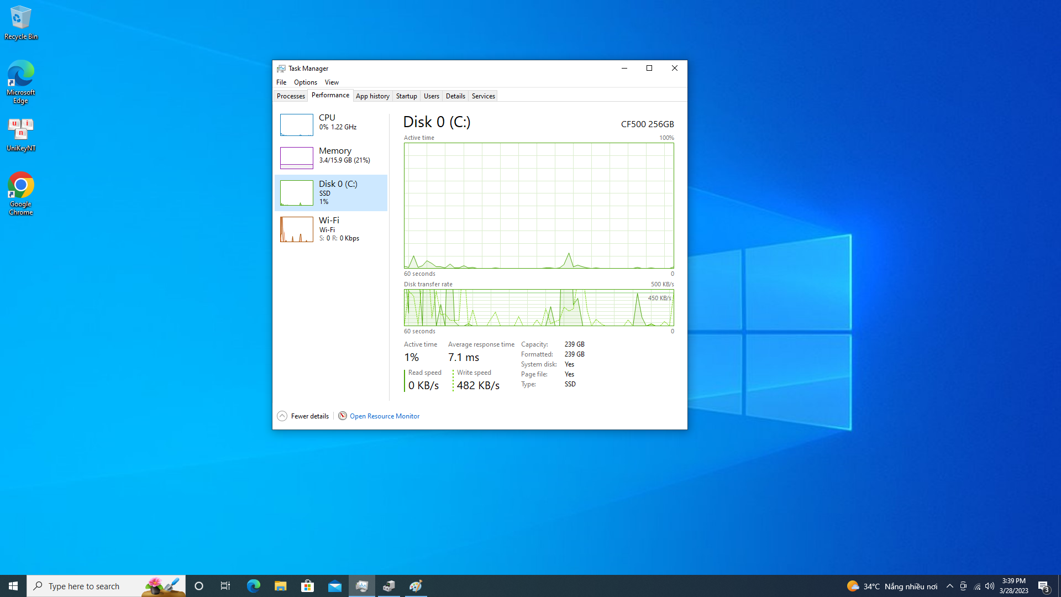Open Resource Monitor link
The width and height of the screenshot is (1061, 597).
click(384, 416)
